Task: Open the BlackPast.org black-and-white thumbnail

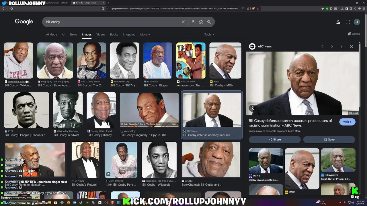Action: 124,61
